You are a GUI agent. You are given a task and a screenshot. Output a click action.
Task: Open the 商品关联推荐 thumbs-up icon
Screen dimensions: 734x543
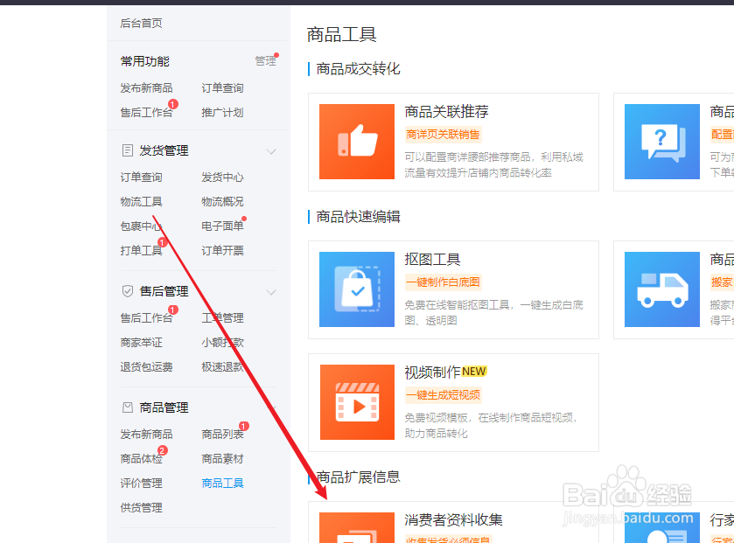[x=357, y=142]
